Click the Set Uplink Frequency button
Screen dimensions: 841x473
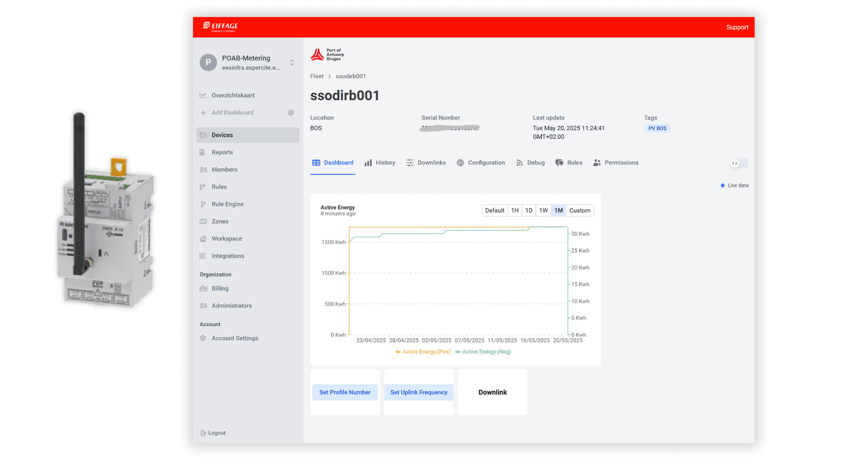coord(419,392)
